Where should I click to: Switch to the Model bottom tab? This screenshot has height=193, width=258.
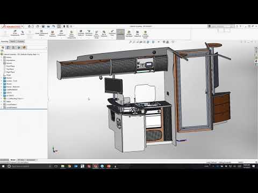13,160
